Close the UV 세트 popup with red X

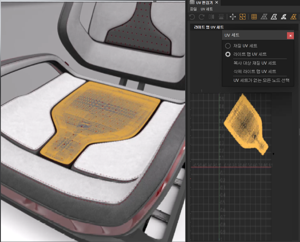pos(290,35)
